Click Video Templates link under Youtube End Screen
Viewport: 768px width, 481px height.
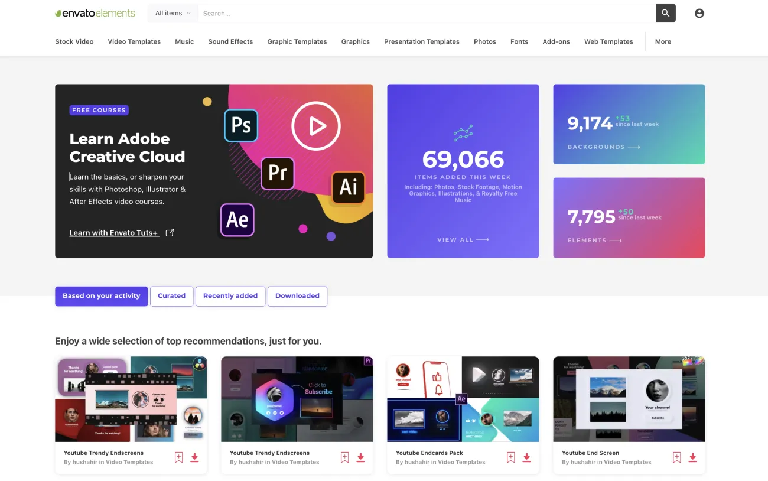(627, 462)
